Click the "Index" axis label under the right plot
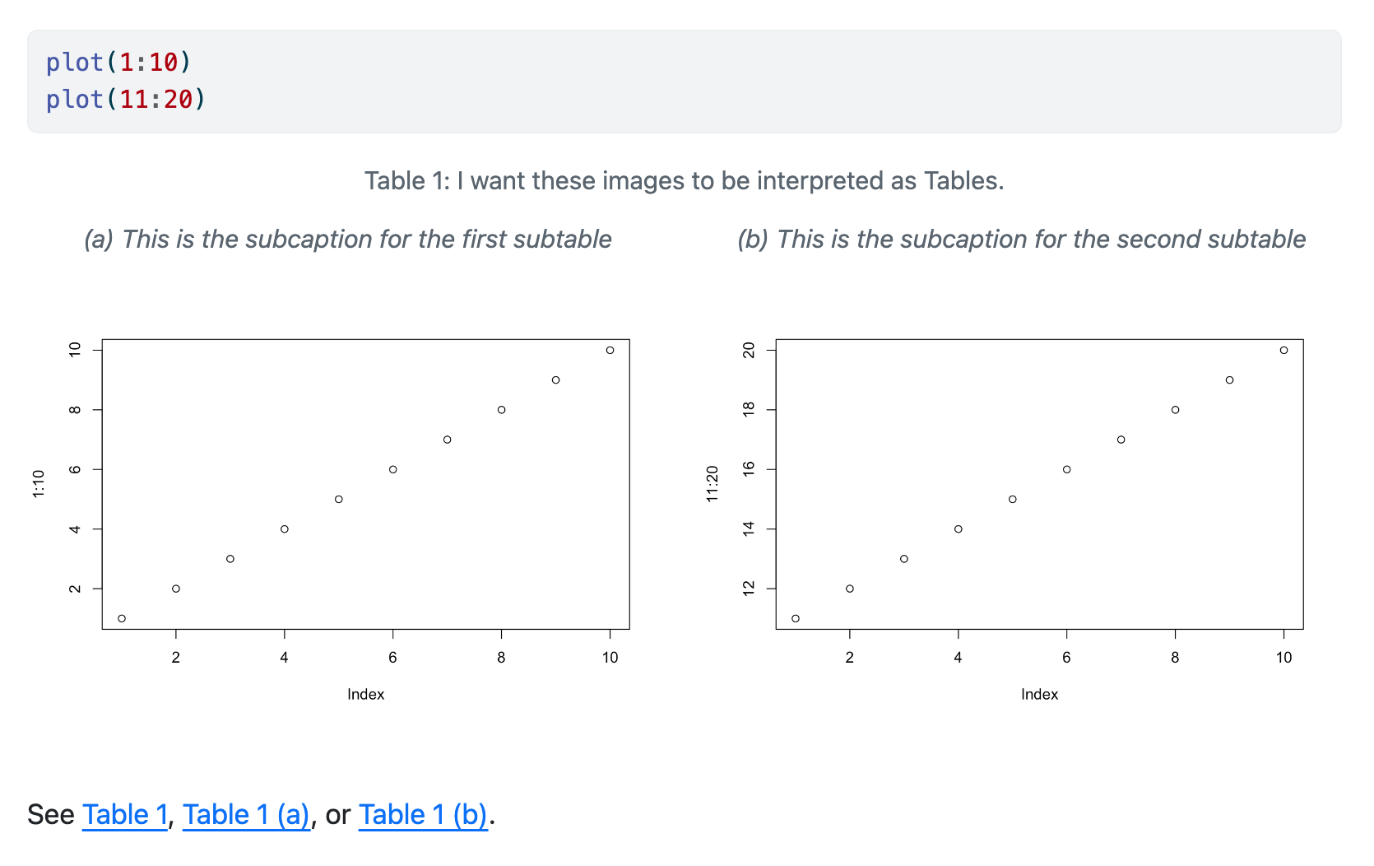 pos(1039,694)
